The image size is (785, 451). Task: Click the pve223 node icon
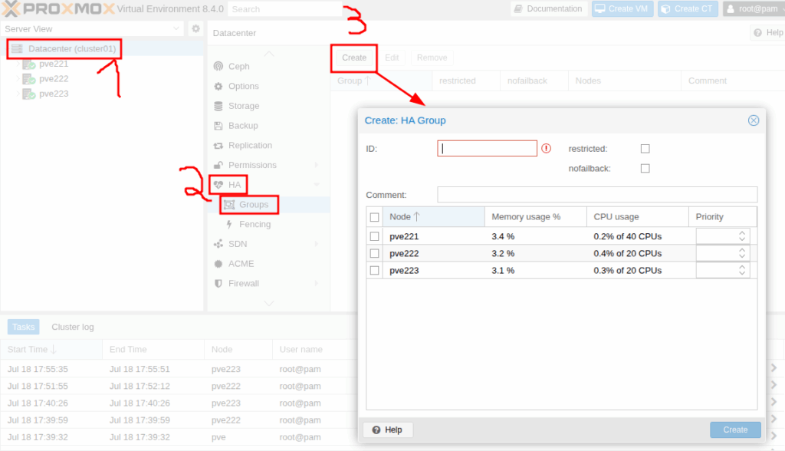coord(28,94)
